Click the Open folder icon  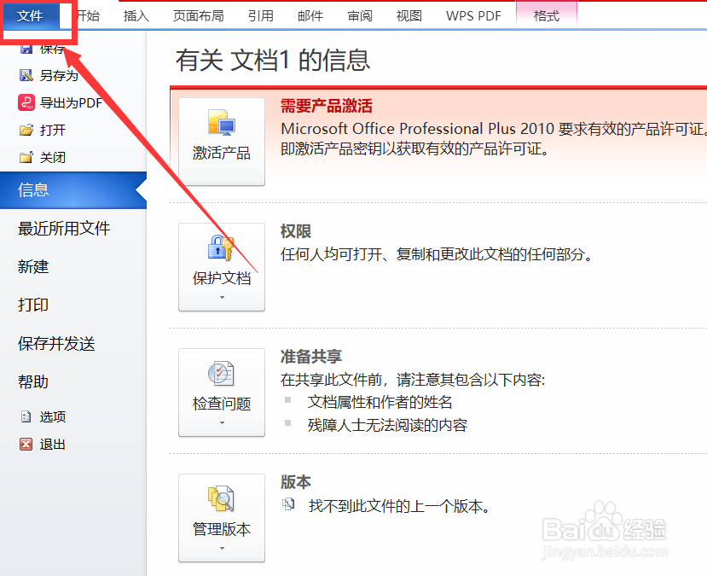[26, 131]
